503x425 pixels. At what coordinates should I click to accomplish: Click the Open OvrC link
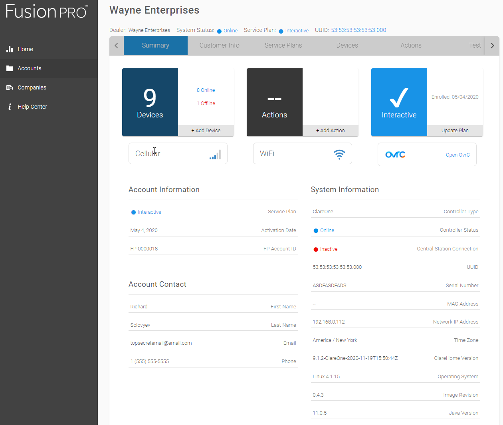click(x=458, y=155)
